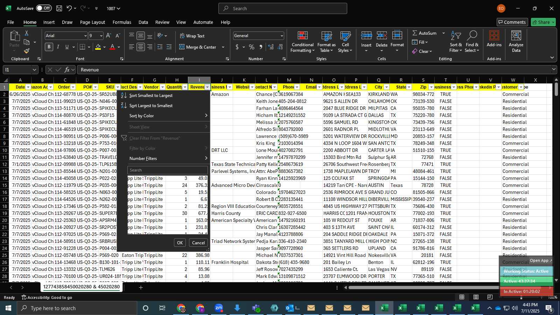Click Increase Decimal icon
The width and height of the screenshot is (560, 315).
coord(271,47)
